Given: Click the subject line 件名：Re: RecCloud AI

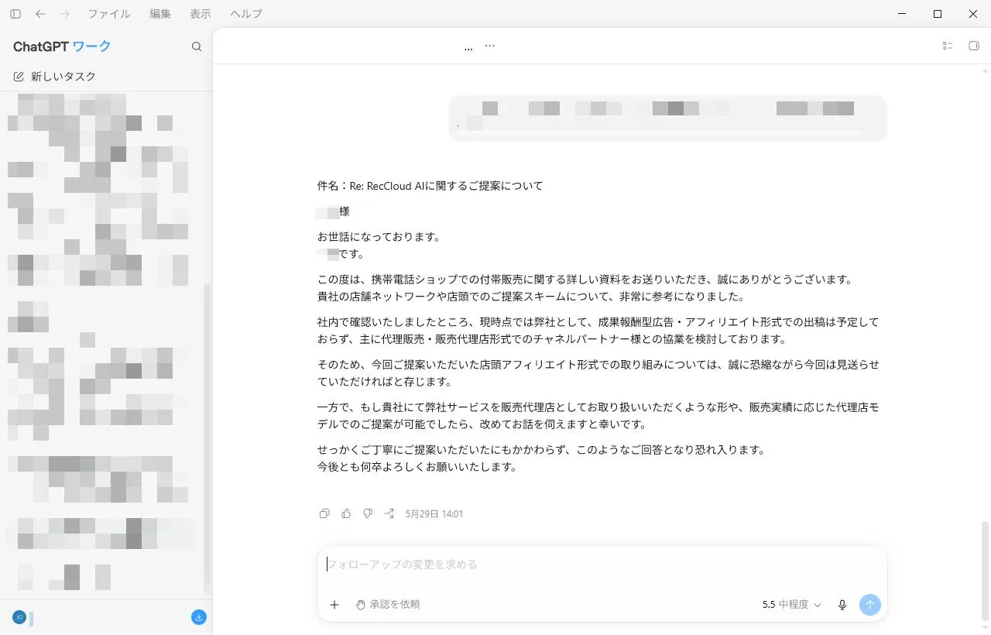Looking at the screenshot, I should (x=430, y=186).
